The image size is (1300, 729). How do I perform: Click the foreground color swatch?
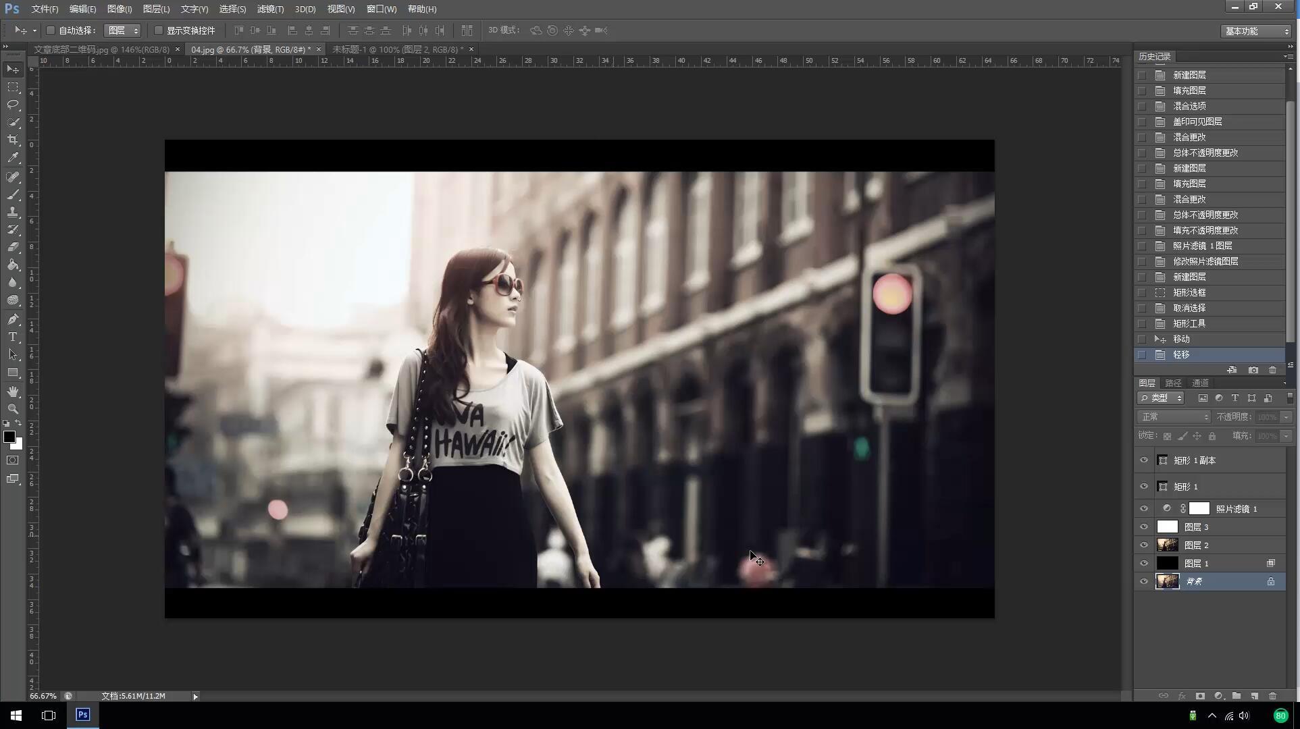[9, 437]
